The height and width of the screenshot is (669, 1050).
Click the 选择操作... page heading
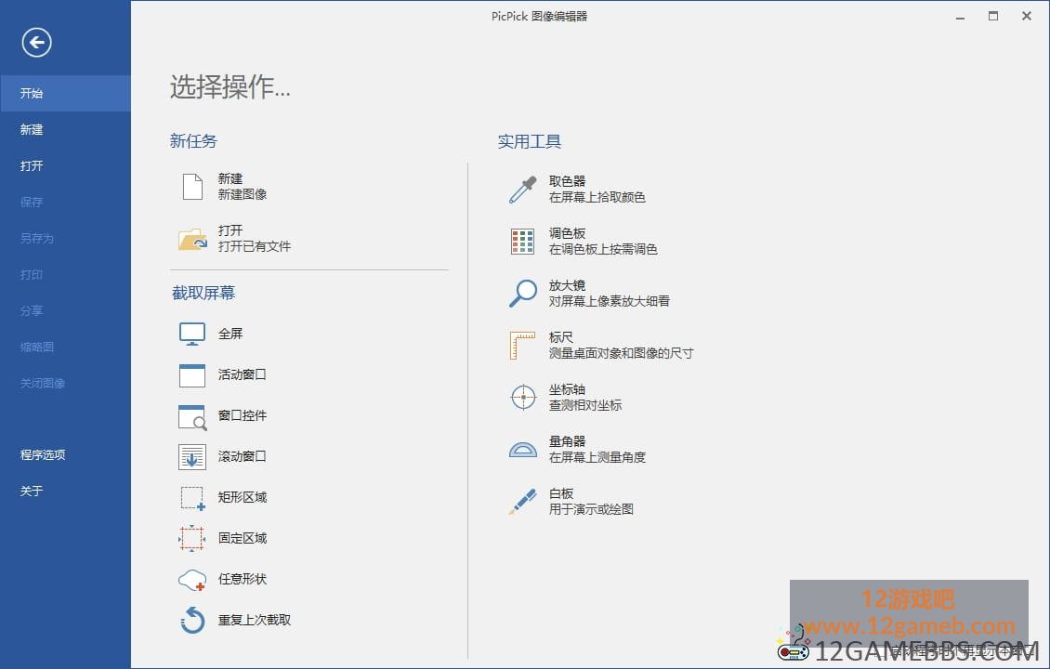[230, 86]
